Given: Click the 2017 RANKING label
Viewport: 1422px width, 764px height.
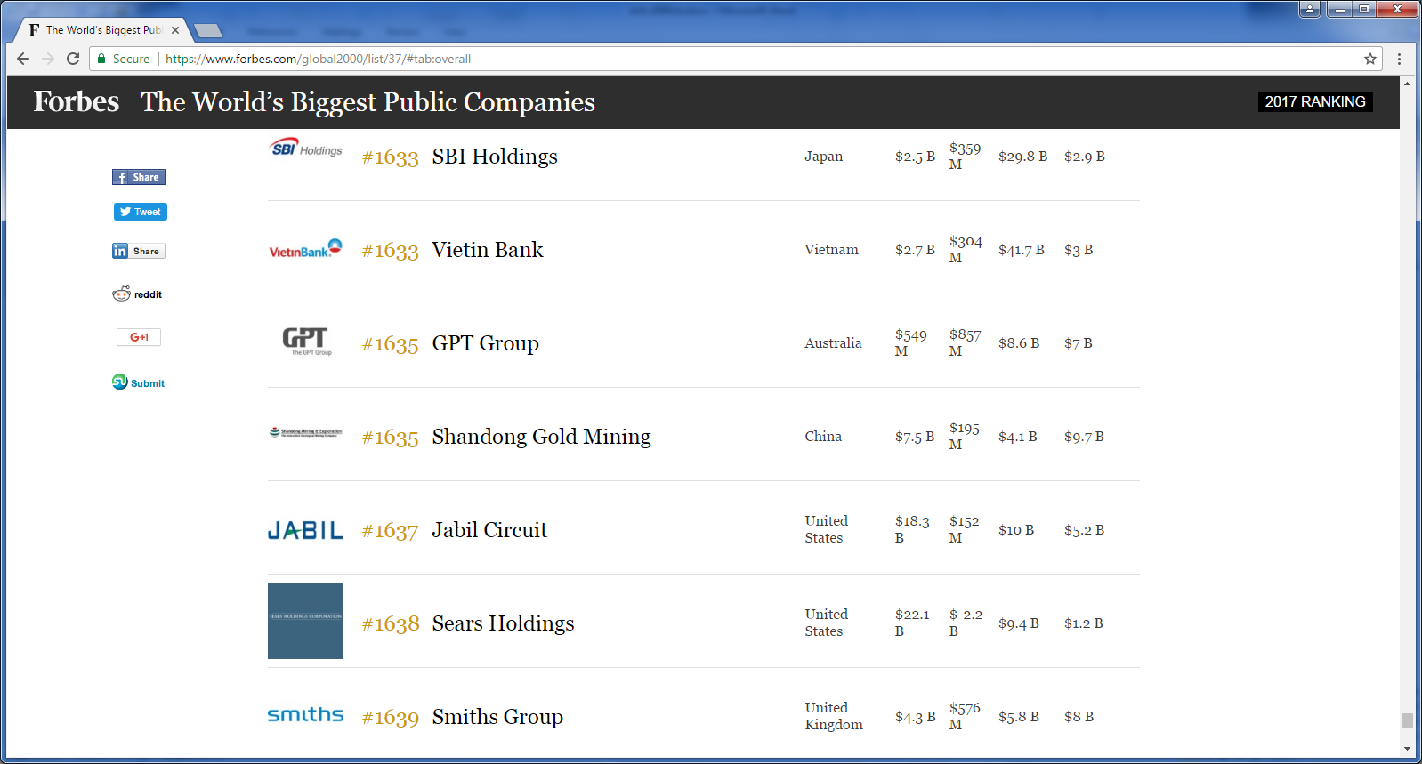Looking at the screenshot, I should click(x=1315, y=101).
